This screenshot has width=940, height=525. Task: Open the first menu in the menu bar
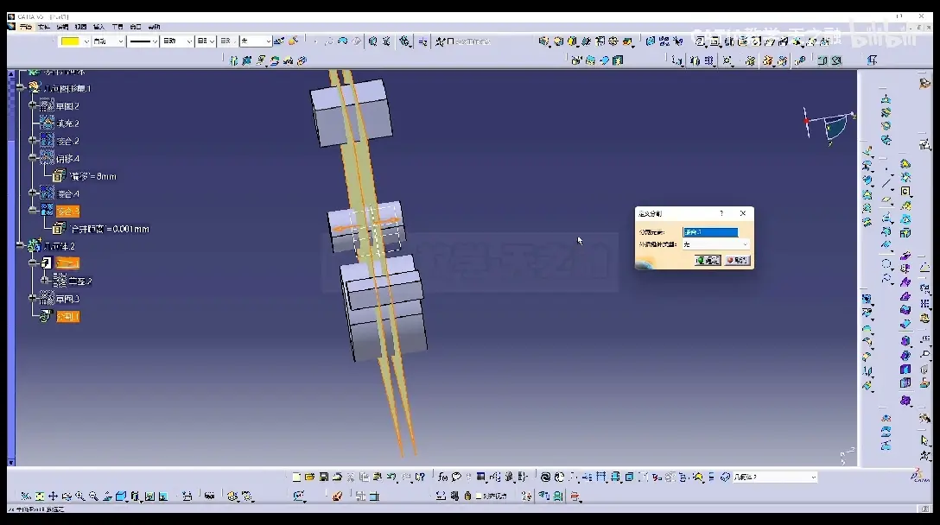coord(26,27)
